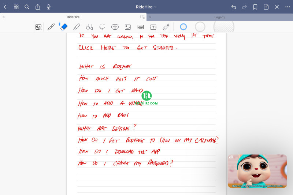
Task: Open the thumbnail grid view
Action: (x=16, y=7)
